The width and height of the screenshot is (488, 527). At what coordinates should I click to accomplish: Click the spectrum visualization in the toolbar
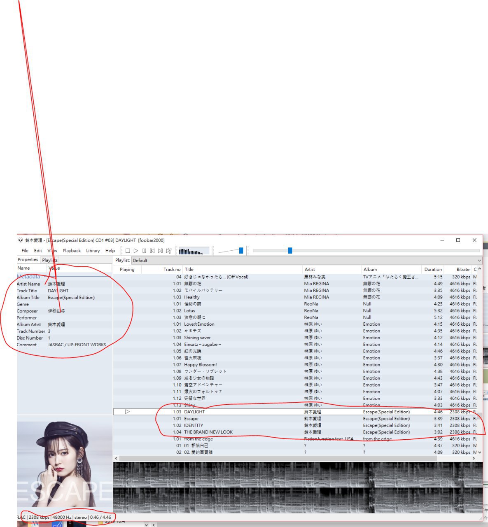tap(194, 251)
